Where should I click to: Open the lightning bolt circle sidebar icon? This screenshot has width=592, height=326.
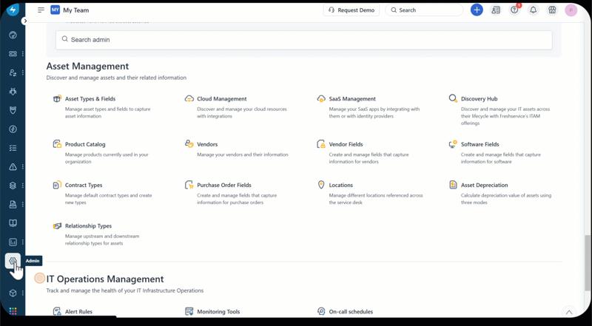(x=13, y=129)
